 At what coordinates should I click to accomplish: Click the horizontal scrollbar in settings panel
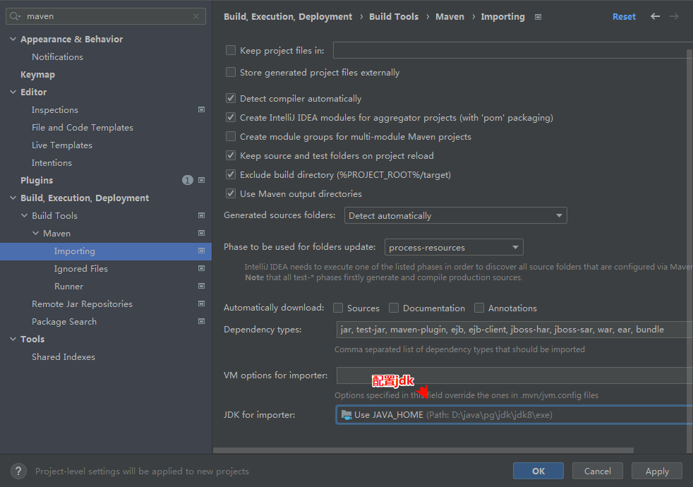423,450
